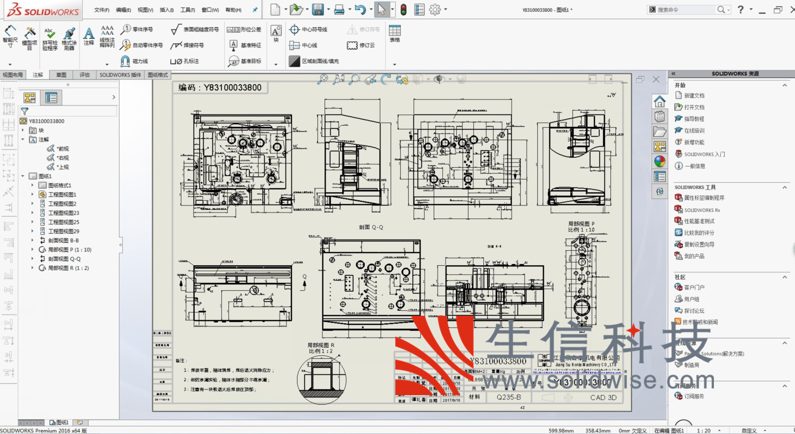Run the Spell Checker (拼写检验程序)
Screen dimensions: 795x434
[x=50, y=38]
